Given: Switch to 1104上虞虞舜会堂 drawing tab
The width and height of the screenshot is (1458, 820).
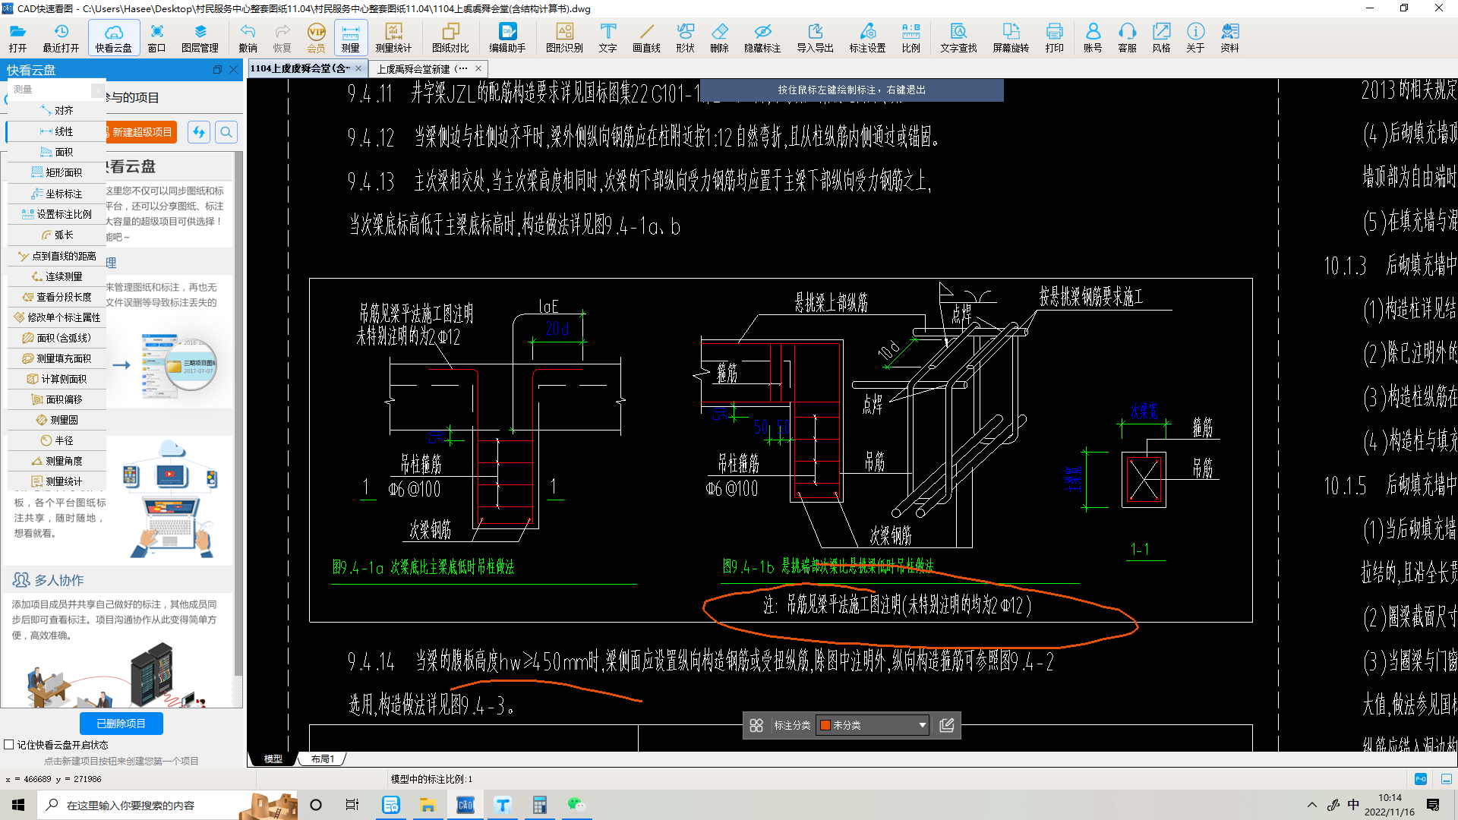Looking at the screenshot, I should [301, 68].
